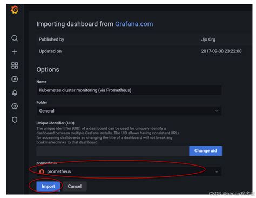Open the Explore compass icon
Image resolution: width=256 pixels, height=198 pixels.
(x=15, y=79)
